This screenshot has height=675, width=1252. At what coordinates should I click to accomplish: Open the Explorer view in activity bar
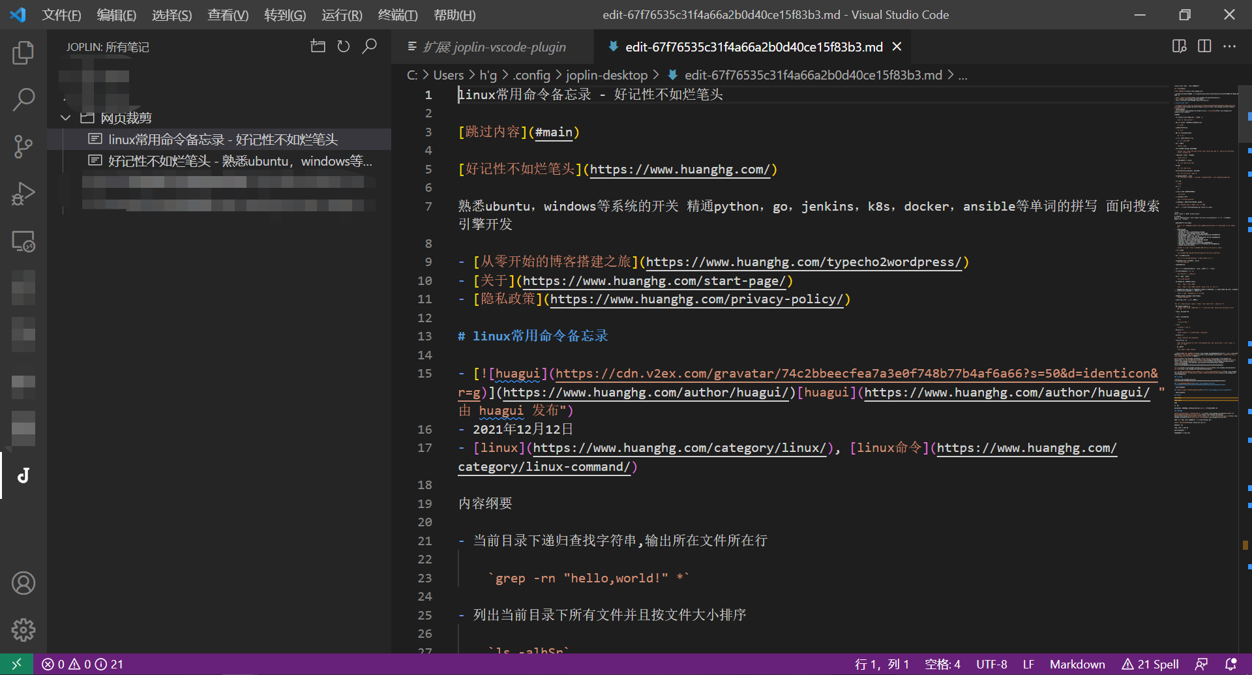[23, 53]
